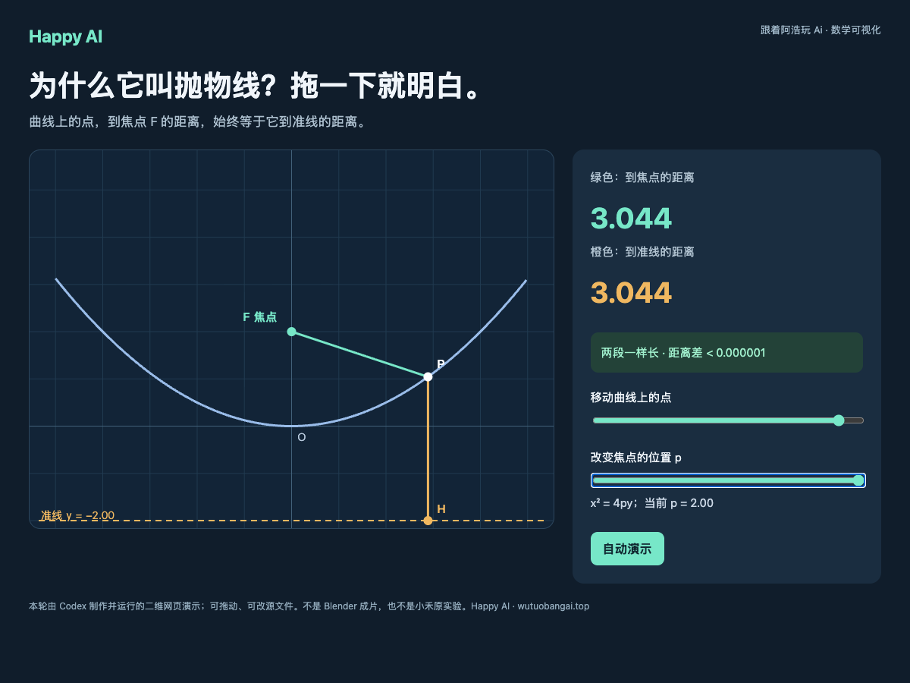
Task: Click the label 橙色：到准线的距离
Action: tap(642, 252)
